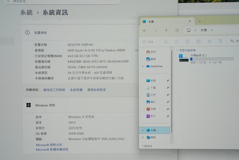Unpin 音樂 using its pin icon
The height and width of the screenshot is (160, 239).
[x=168, y=109]
